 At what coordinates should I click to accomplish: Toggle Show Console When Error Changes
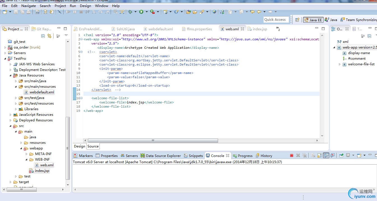click(333, 155)
